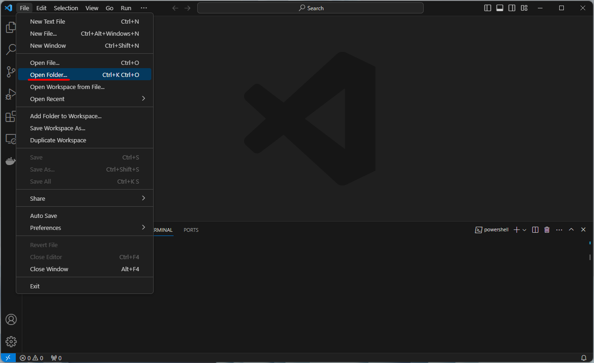This screenshot has width=594, height=363.
Task: Choose Open Workspace from File...
Action: tap(84, 87)
